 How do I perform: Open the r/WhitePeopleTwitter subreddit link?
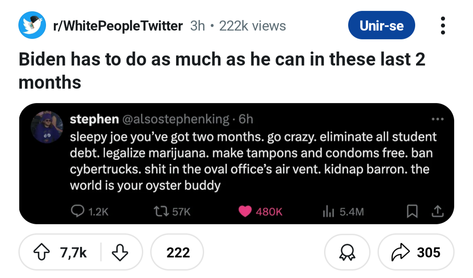tap(117, 26)
